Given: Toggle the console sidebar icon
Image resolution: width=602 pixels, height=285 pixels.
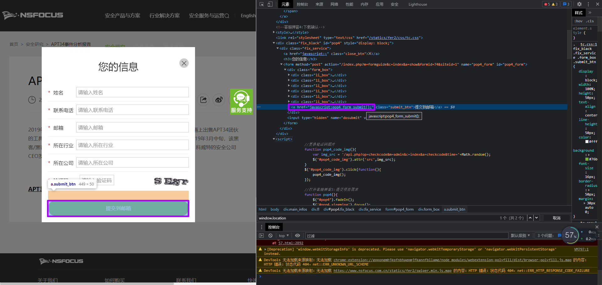Looking at the screenshot, I should pos(261,235).
